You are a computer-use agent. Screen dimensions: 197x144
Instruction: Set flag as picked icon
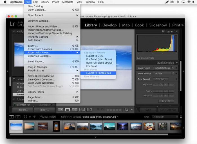click(98, 110)
